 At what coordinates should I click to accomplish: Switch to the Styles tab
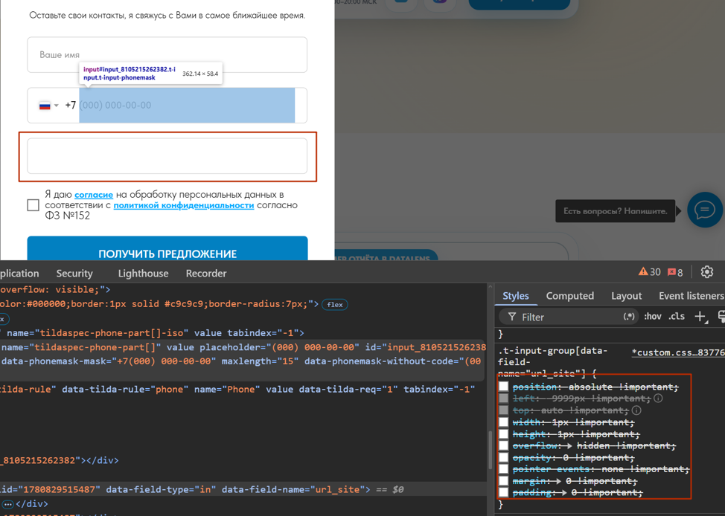(x=516, y=296)
